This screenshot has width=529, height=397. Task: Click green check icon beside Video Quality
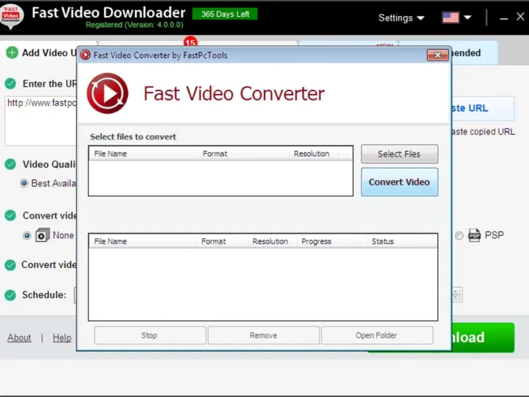click(11, 164)
